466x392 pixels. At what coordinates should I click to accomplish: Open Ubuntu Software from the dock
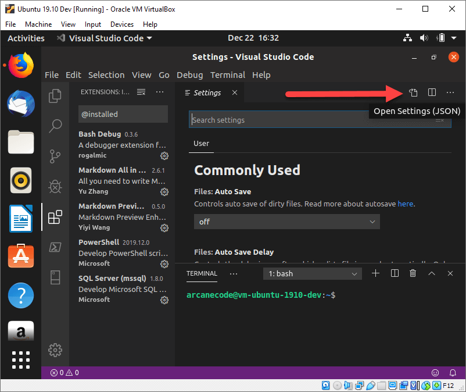pos(21,256)
